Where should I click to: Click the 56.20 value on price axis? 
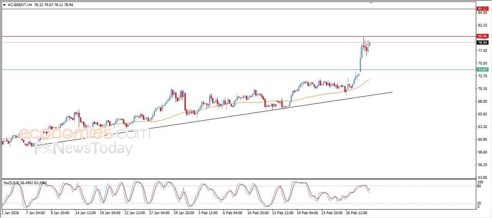pyautogui.click(x=482, y=165)
